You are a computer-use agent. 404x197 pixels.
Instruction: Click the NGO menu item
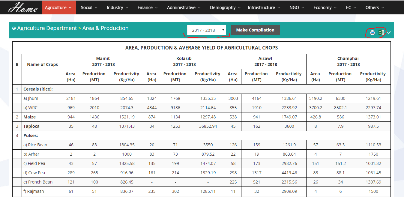(x=297, y=7)
